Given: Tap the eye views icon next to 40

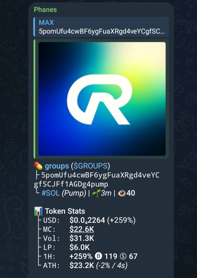Looking at the screenshot, I should pyautogui.click(x=121, y=193).
